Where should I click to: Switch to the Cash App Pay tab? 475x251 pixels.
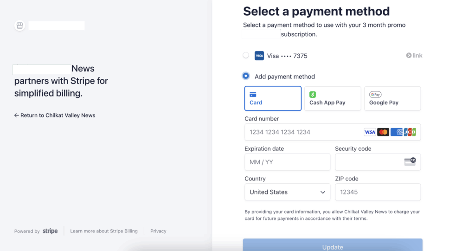point(332,98)
